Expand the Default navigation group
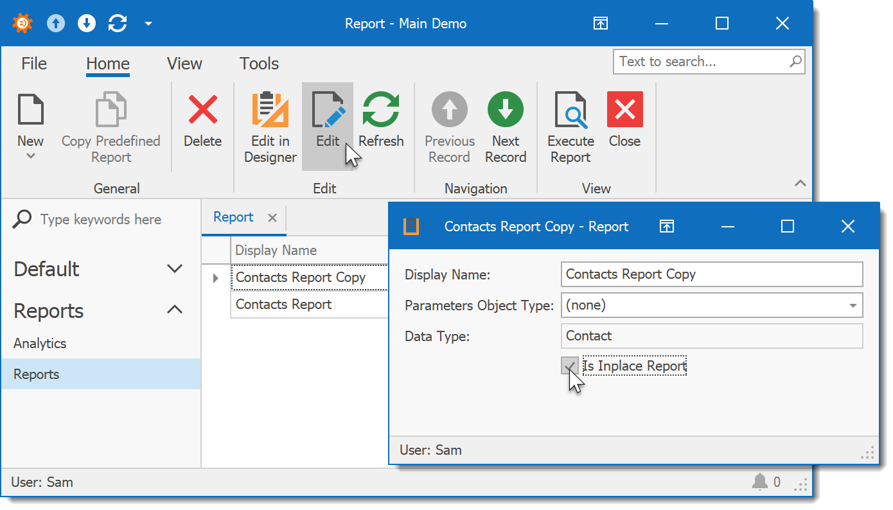Viewport: 893px width, 510px height. [x=175, y=268]
